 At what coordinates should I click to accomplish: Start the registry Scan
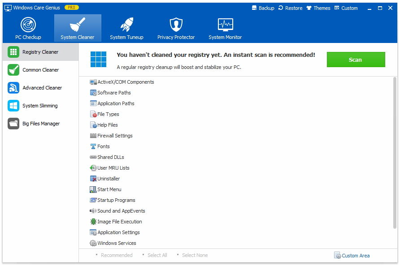(x=356, y=60)
